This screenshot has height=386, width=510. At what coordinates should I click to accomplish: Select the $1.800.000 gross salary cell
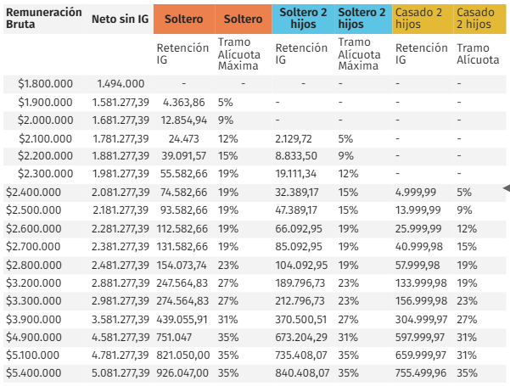pyautogui.click(x=45, y=84)
